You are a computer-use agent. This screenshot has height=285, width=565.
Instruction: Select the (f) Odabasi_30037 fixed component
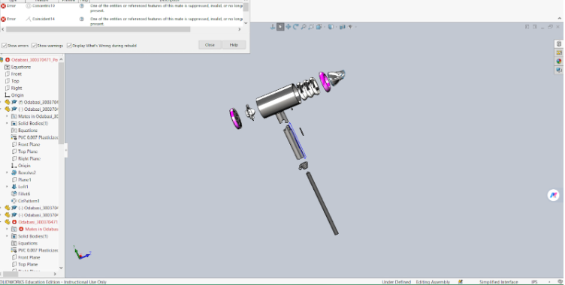pyautogui.click(x=38, y=103)
